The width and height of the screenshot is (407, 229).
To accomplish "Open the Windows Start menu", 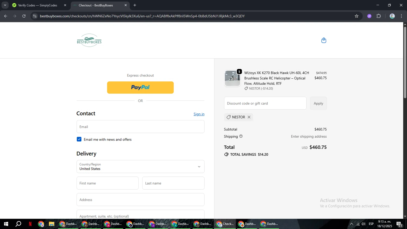I will click(x=6, y=224).
